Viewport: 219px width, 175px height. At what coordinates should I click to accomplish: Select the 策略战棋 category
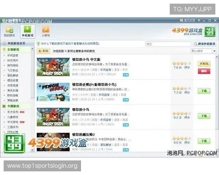(x=13, y=101)
